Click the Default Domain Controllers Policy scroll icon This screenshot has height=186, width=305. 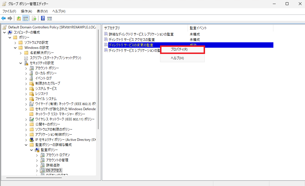coord(5,27)
